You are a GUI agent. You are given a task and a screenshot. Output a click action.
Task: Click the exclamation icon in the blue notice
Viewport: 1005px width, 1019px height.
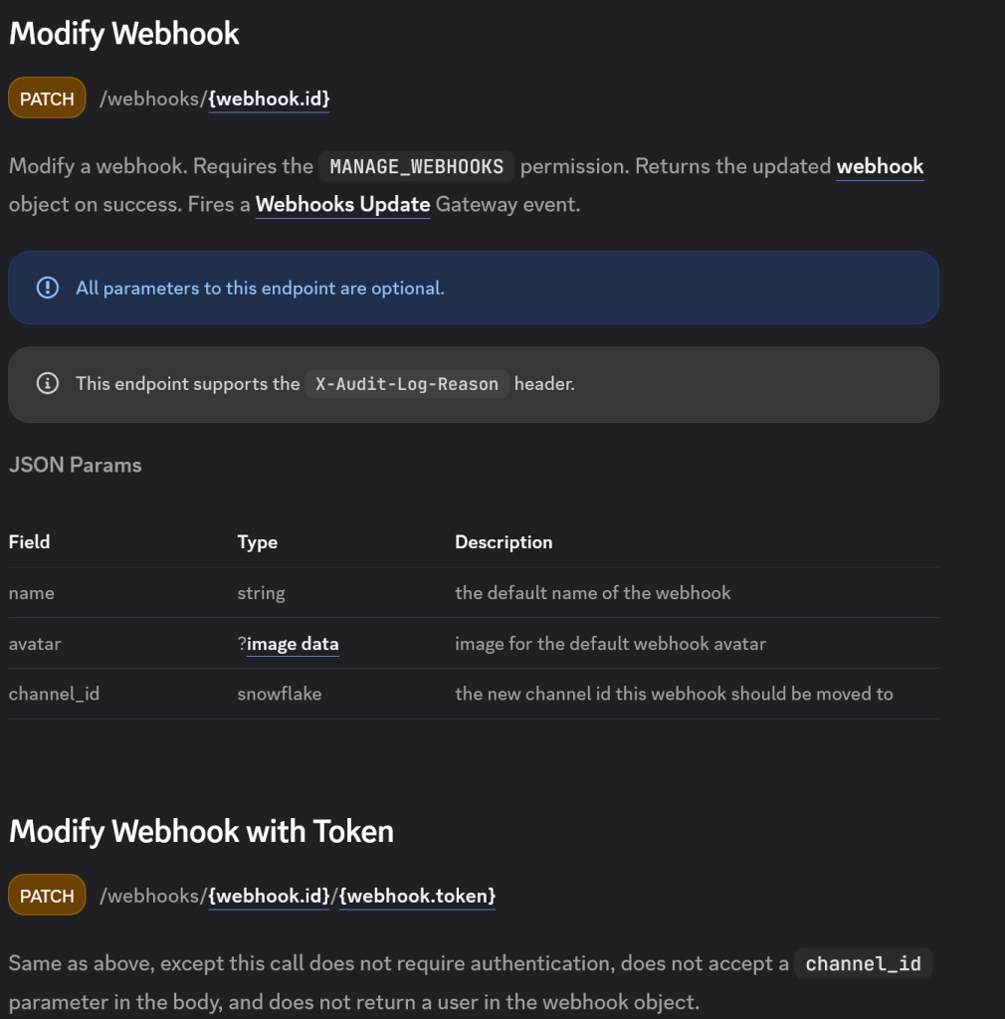tap(47, 288)
